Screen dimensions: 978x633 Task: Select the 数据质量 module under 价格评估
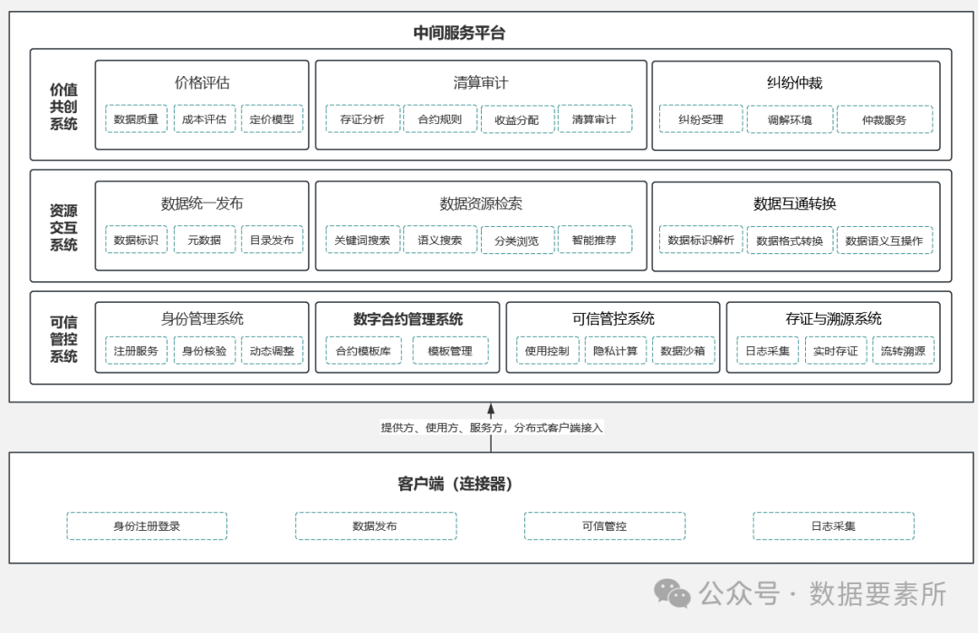[x=136, y=118]
